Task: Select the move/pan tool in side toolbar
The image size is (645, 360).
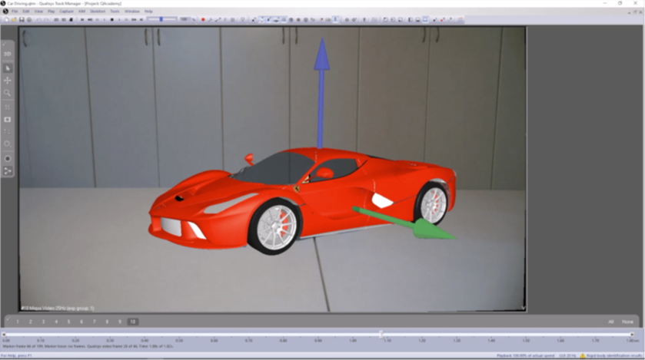Action: pyautogui.click(x=8, y=81)
